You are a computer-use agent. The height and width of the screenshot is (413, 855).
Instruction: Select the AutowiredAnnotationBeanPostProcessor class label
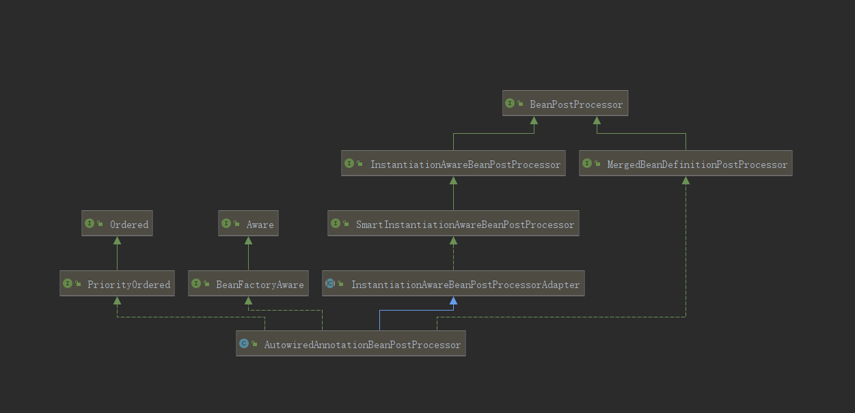coord(362,345)
